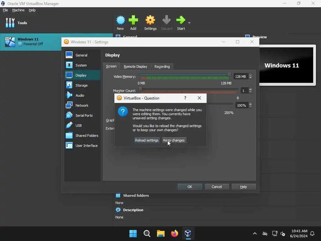Click the Shared folders section icon

(x=118, y=195)
